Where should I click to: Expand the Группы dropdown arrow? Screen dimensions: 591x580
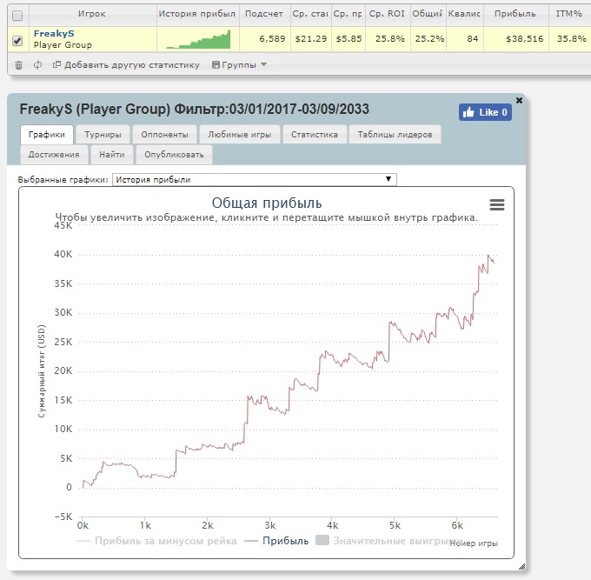tap(264, 64)
